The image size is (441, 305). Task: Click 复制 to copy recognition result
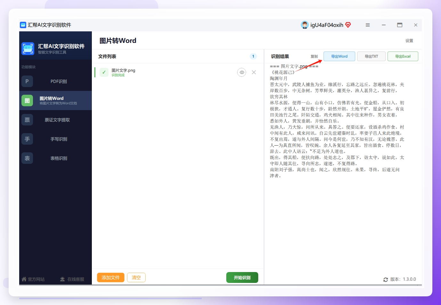tap(314, 56)
